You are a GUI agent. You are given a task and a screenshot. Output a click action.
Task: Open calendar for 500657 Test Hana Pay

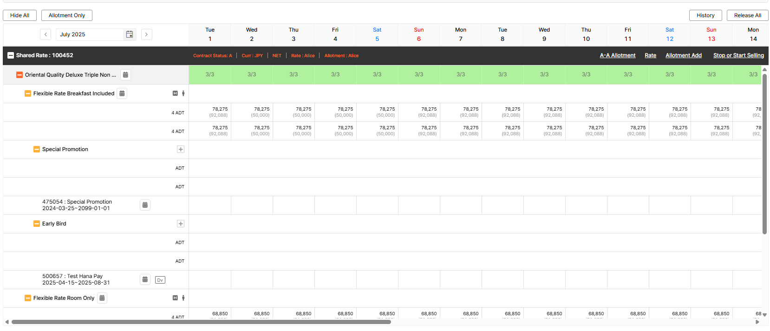(x=145, y=279)
